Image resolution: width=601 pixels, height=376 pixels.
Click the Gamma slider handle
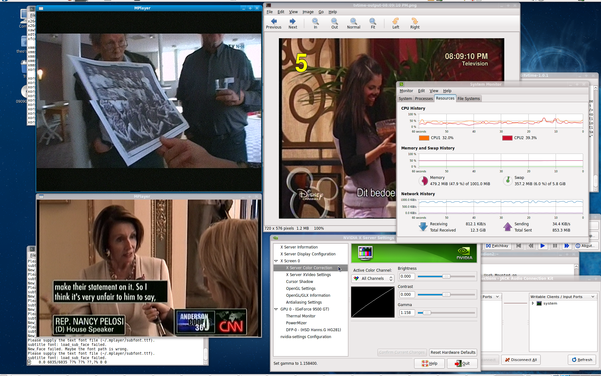click(x=427, y=313)
